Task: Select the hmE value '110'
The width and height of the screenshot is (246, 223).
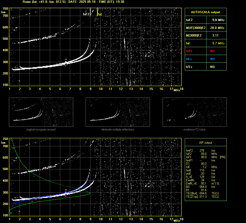Action: point(202,170)
